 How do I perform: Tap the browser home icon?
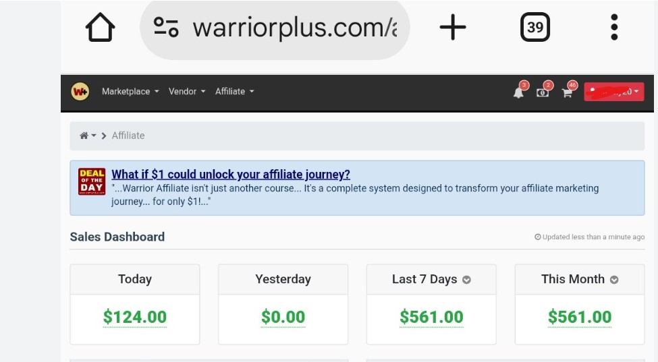point(101,28)
